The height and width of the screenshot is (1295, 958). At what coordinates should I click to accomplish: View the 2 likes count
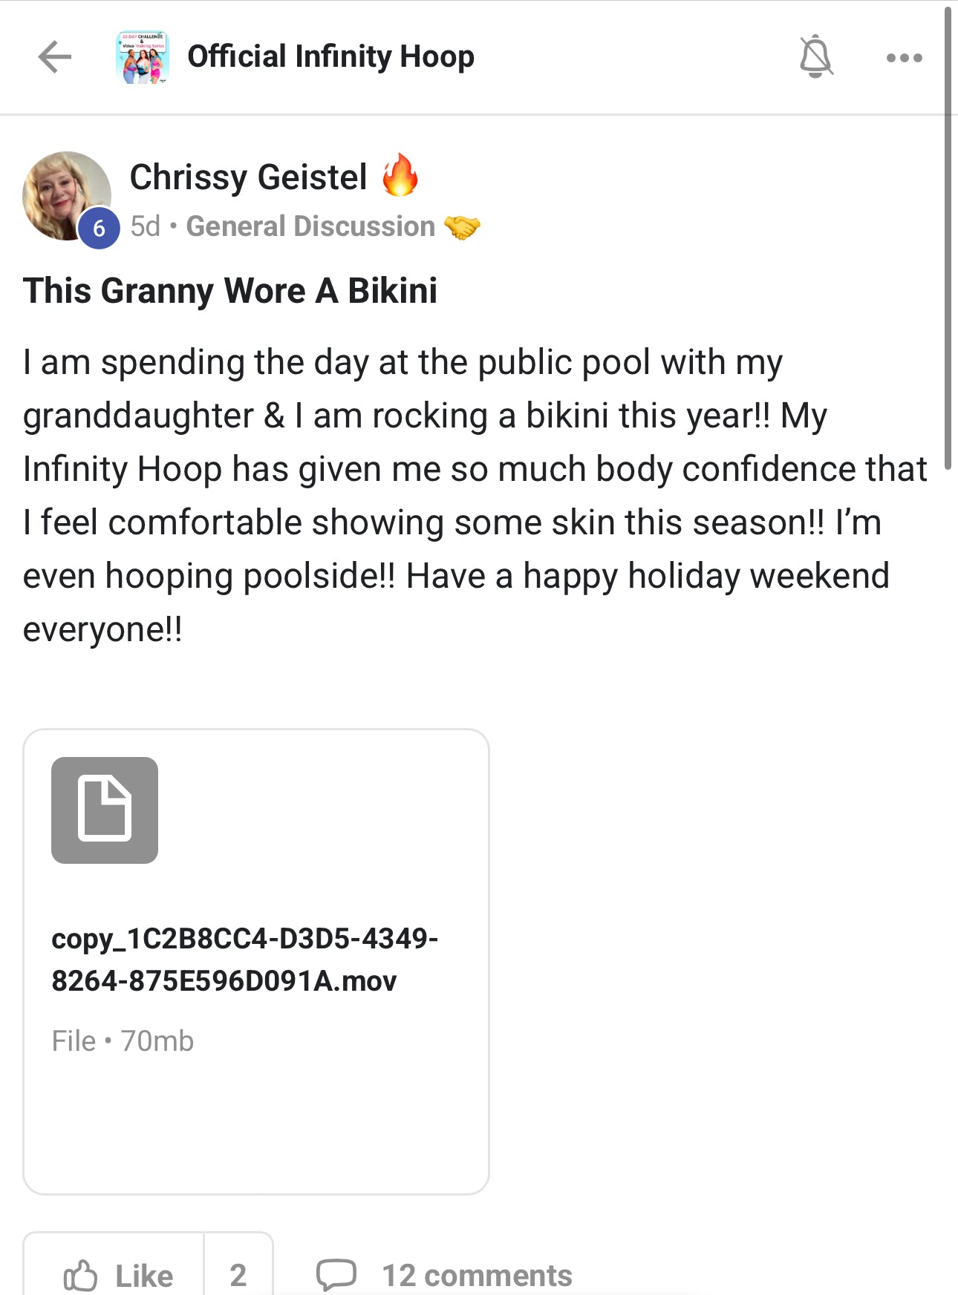[238, 1275]
